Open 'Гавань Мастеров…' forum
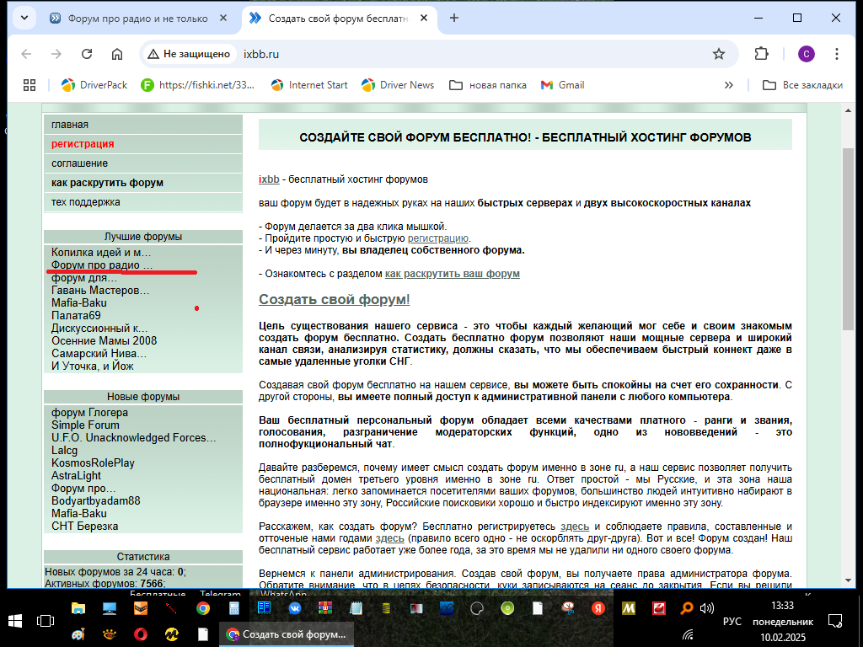Viewport: 863px width, 647px height. 100,291
